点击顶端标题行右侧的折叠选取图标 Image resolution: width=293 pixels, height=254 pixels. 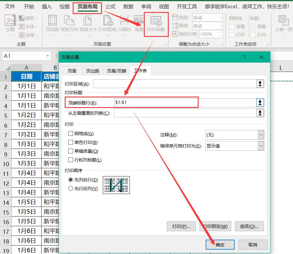[x=260, y=103]
